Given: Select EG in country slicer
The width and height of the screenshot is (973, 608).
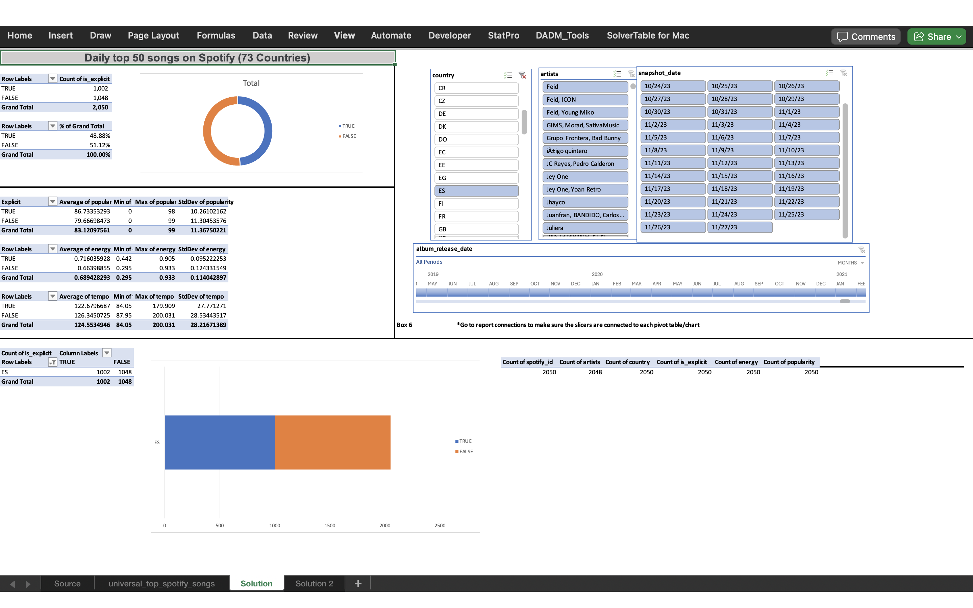Looking at the screenshot, I should pyautogui.click(x=476, y=178).
